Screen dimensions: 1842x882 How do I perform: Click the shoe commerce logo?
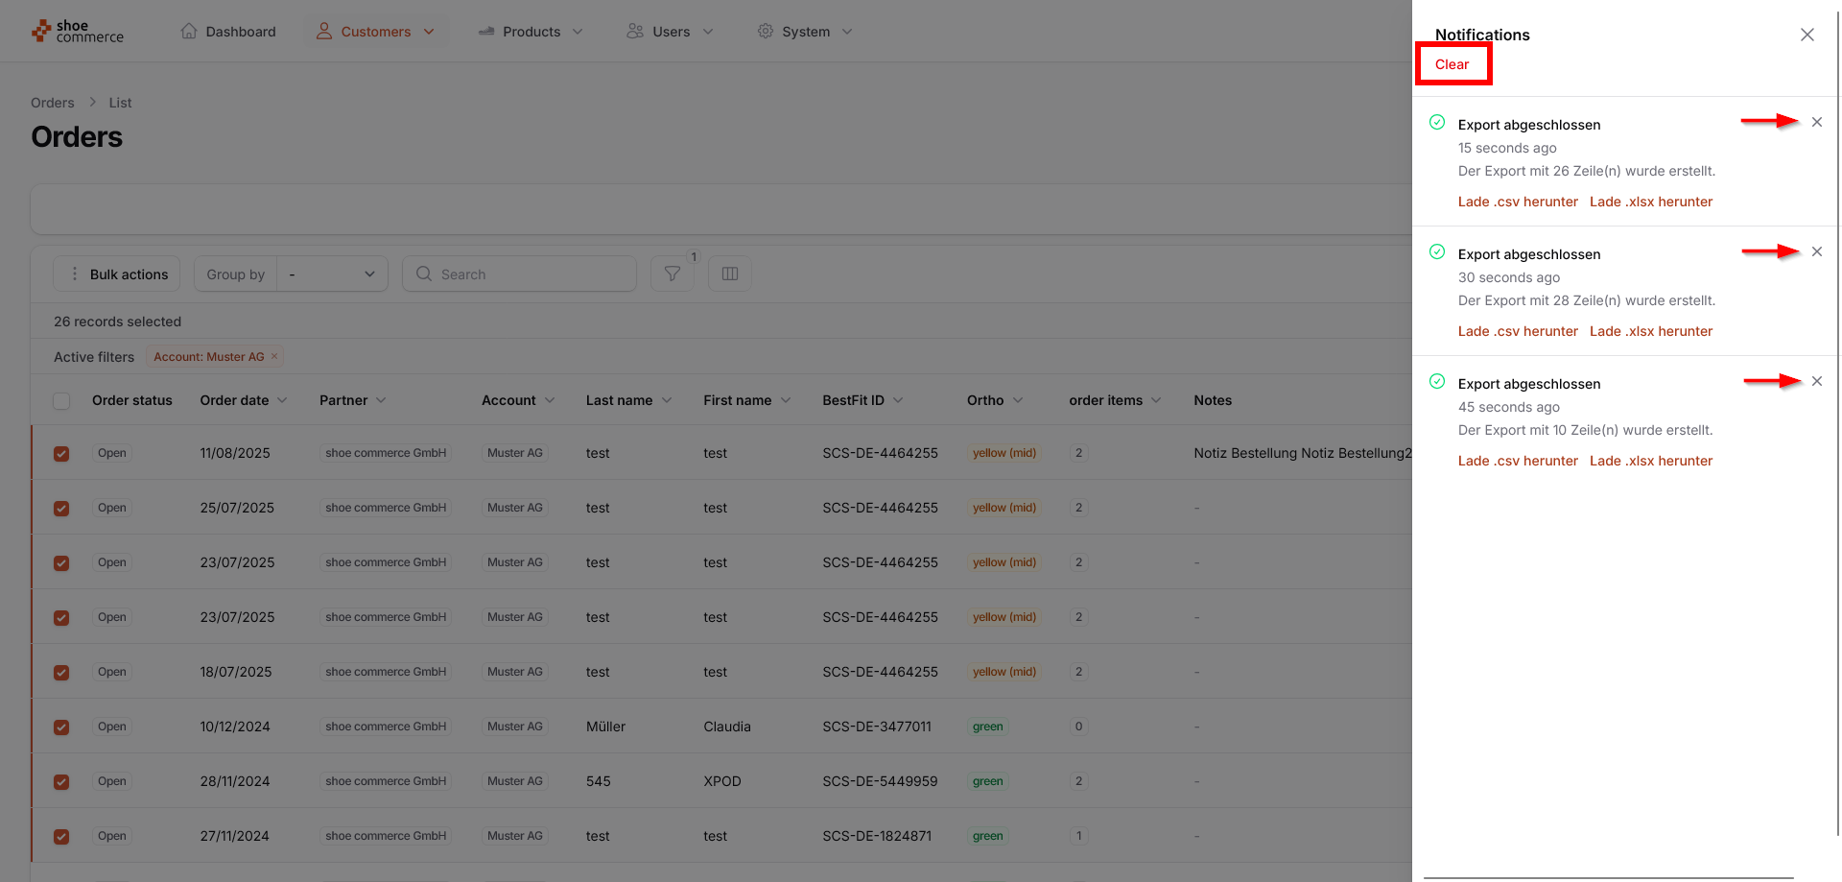click(x=78, y=32)
